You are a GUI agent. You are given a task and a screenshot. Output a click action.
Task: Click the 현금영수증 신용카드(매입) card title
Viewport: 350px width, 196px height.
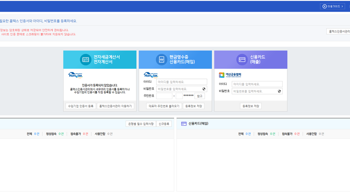pos(182,59)
